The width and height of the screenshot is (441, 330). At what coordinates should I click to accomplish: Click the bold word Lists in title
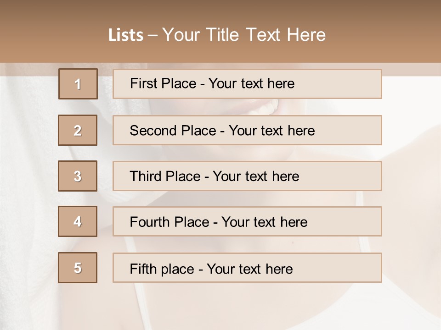pos(126,35)
